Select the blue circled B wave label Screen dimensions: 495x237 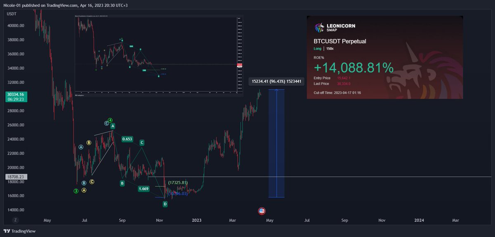84,183
